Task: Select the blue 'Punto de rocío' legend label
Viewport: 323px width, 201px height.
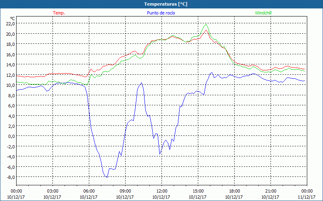Action: coord(161,13)
